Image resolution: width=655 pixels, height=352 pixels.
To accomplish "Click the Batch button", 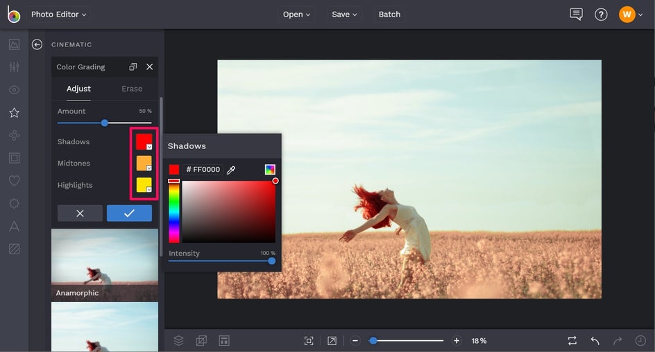I will click(389, 14).
